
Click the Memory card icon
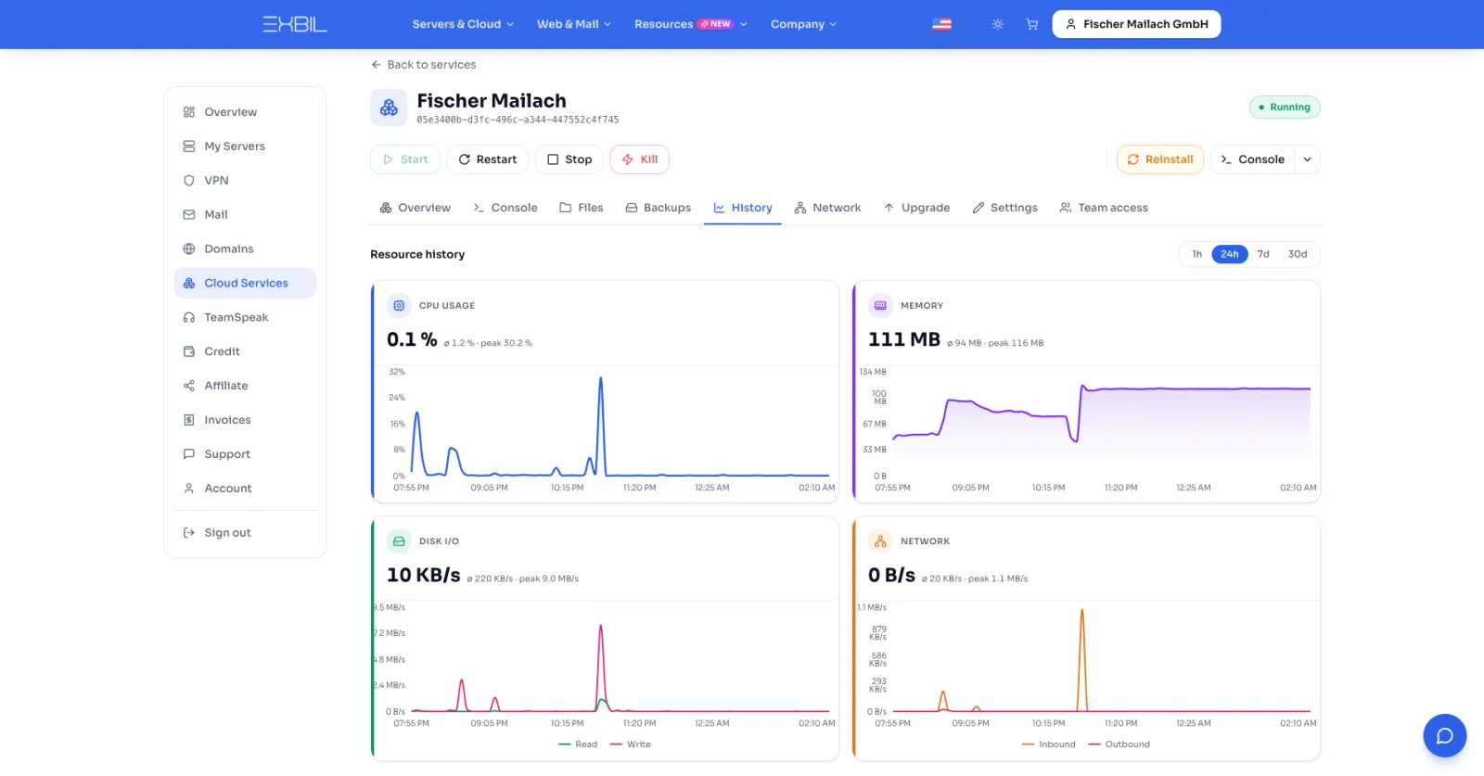click(x=880, y=305)
